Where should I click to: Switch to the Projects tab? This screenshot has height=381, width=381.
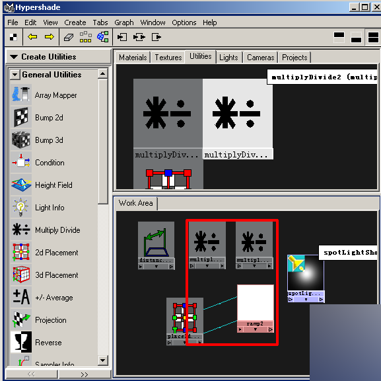point(294,58)
